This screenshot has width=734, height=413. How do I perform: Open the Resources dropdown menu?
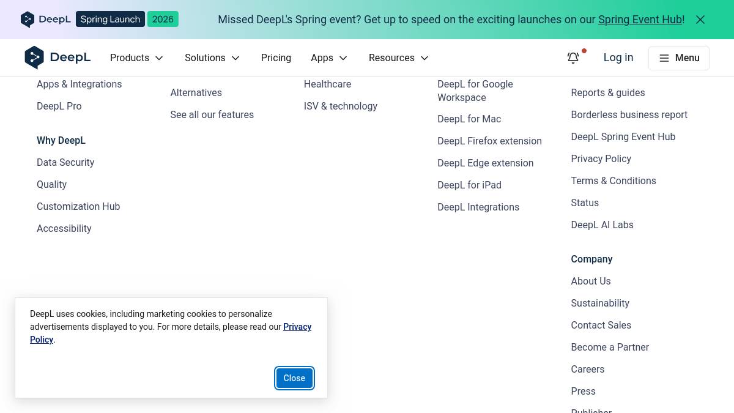(398, 58)
